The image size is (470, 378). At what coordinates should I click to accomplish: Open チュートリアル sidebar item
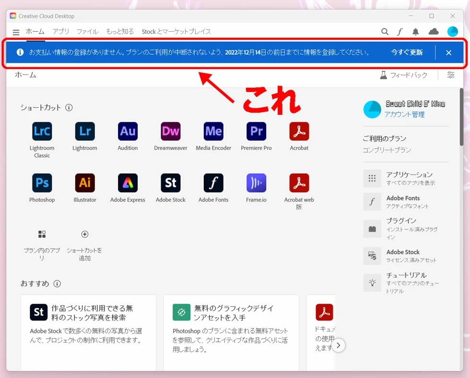[406, 283]
